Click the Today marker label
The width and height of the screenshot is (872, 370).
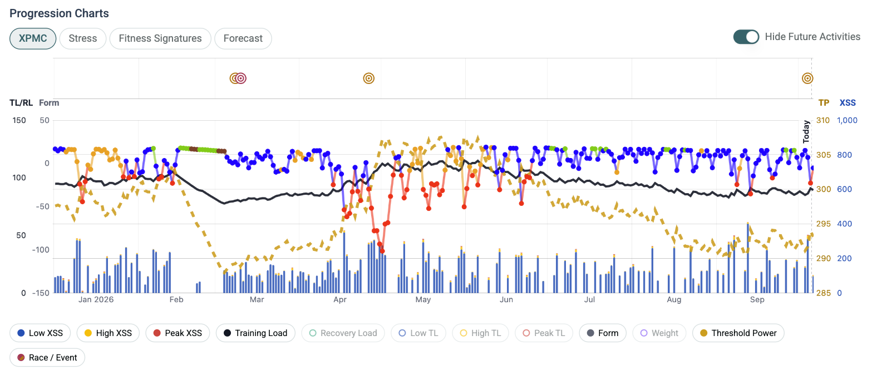point(806,132)
